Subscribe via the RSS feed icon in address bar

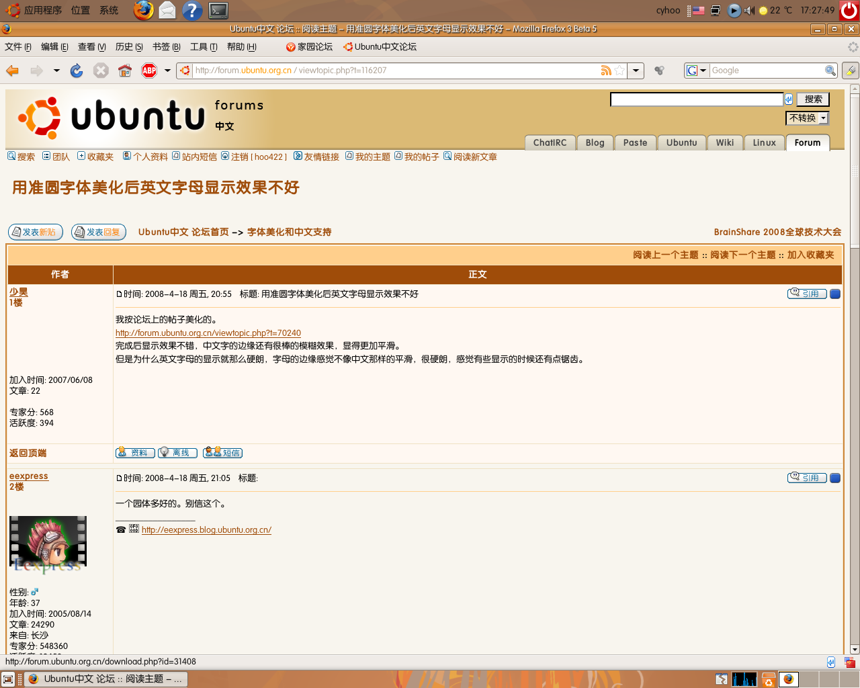tap(606, 71)
